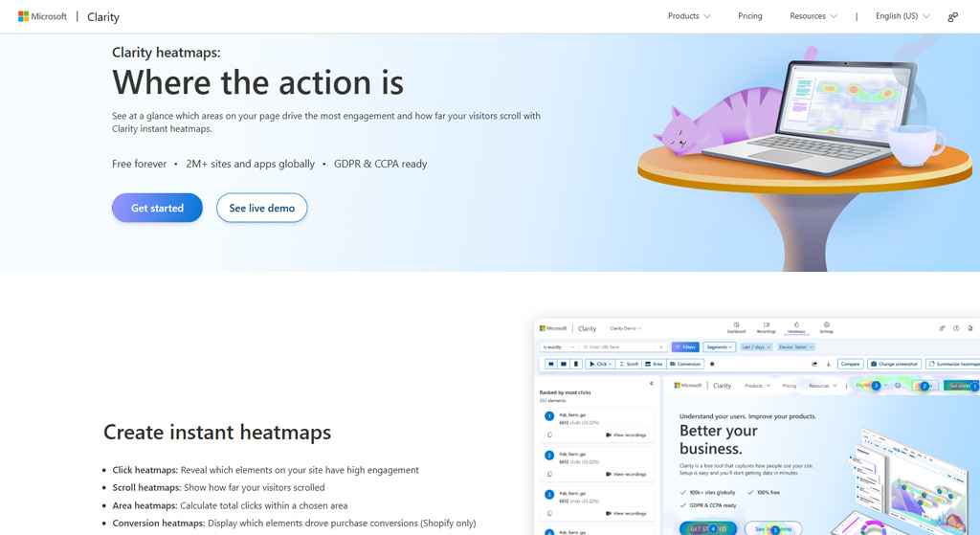Click View recordings on ranked item 1
This screenshot has height=535, width=980.
(x=626, y=435)
